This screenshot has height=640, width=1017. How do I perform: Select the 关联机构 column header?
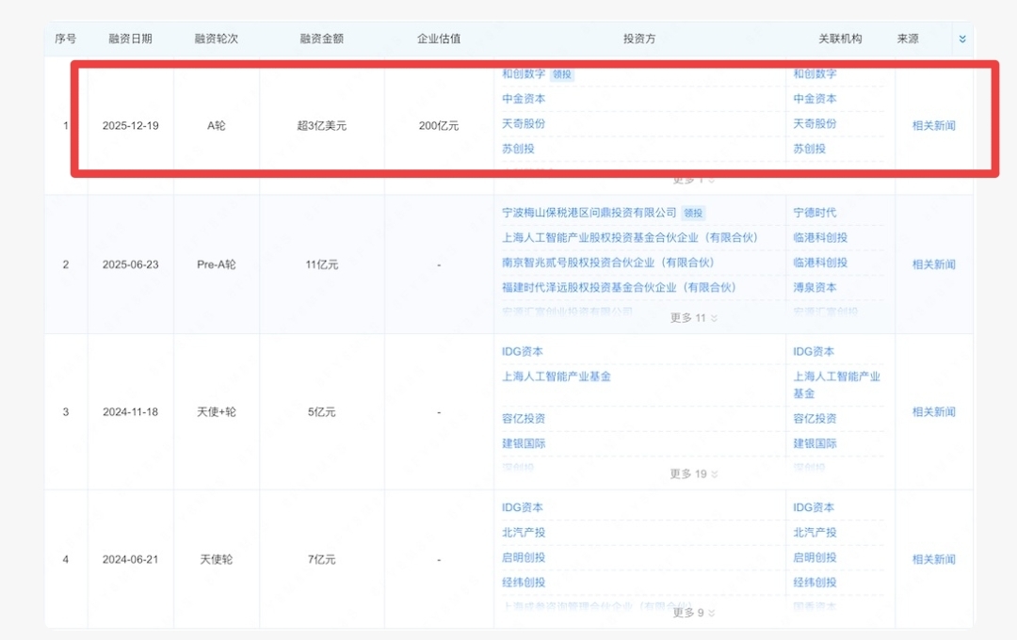click(x=840, y=39)
